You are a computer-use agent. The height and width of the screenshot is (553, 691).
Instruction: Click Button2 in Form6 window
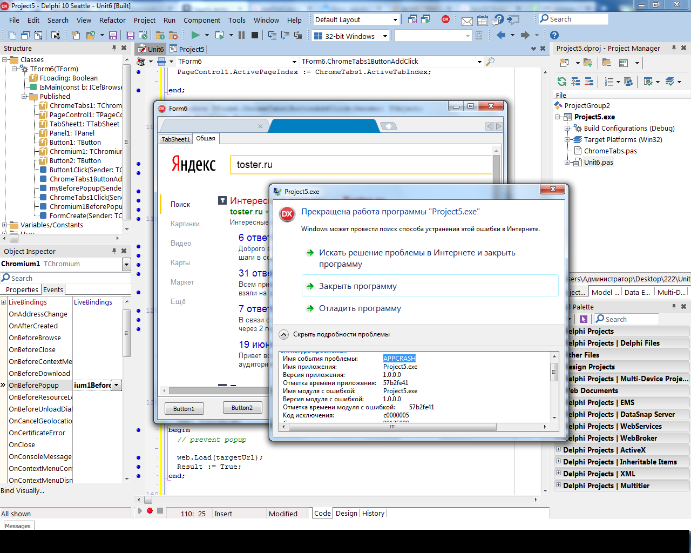(x=242, y=408)
